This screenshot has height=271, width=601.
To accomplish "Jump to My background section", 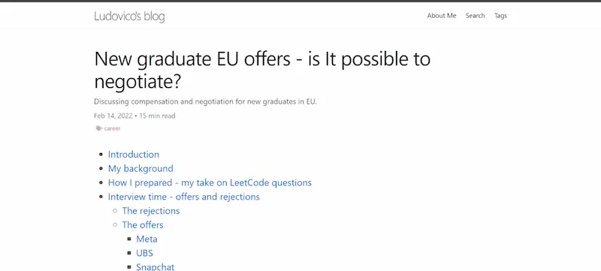I will [x=140, y=168].
